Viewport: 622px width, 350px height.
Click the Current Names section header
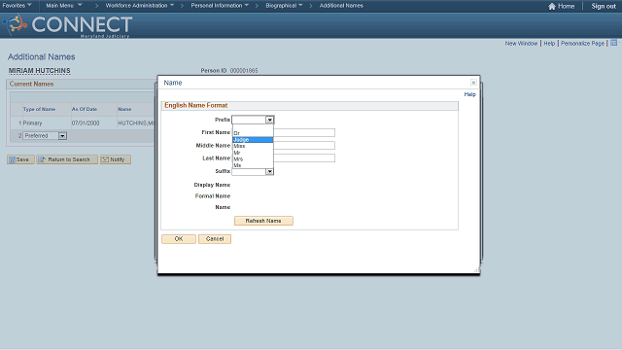click(x=31, y=85)
